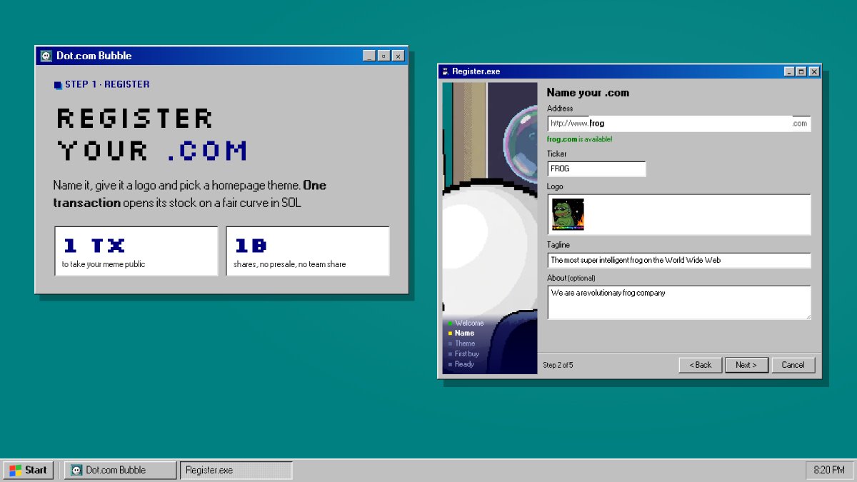The height and width of the screenshot is (482, 857).
Task: Click the taskbar clock showing 8:20 PM
Action: (x=829, y=470)
